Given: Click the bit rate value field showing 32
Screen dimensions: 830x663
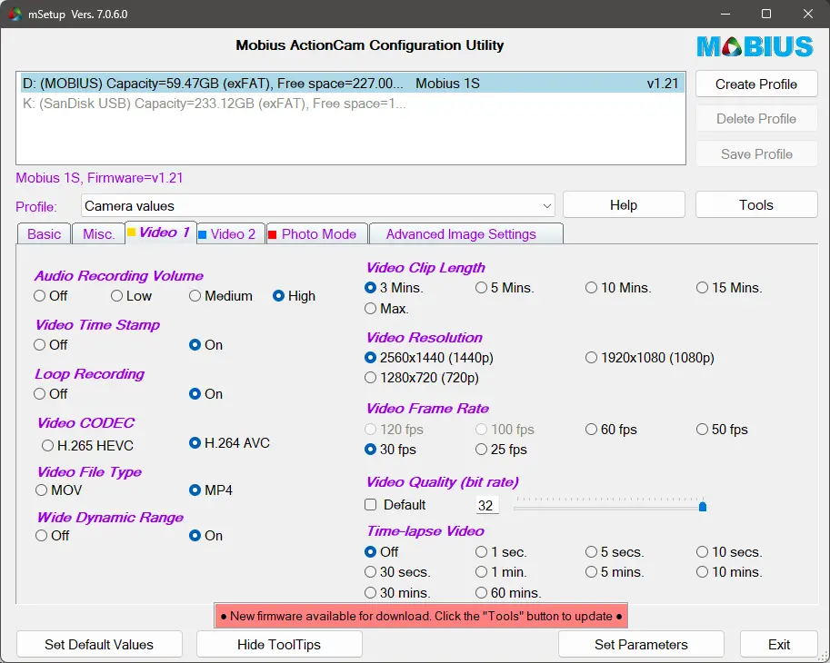Looking at the screenshot, I should pyautogui.click(x=487, y=506).
